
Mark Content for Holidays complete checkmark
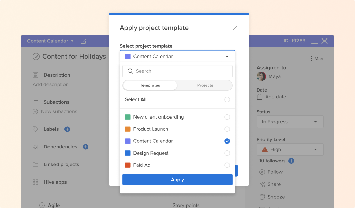pos(36,57)
